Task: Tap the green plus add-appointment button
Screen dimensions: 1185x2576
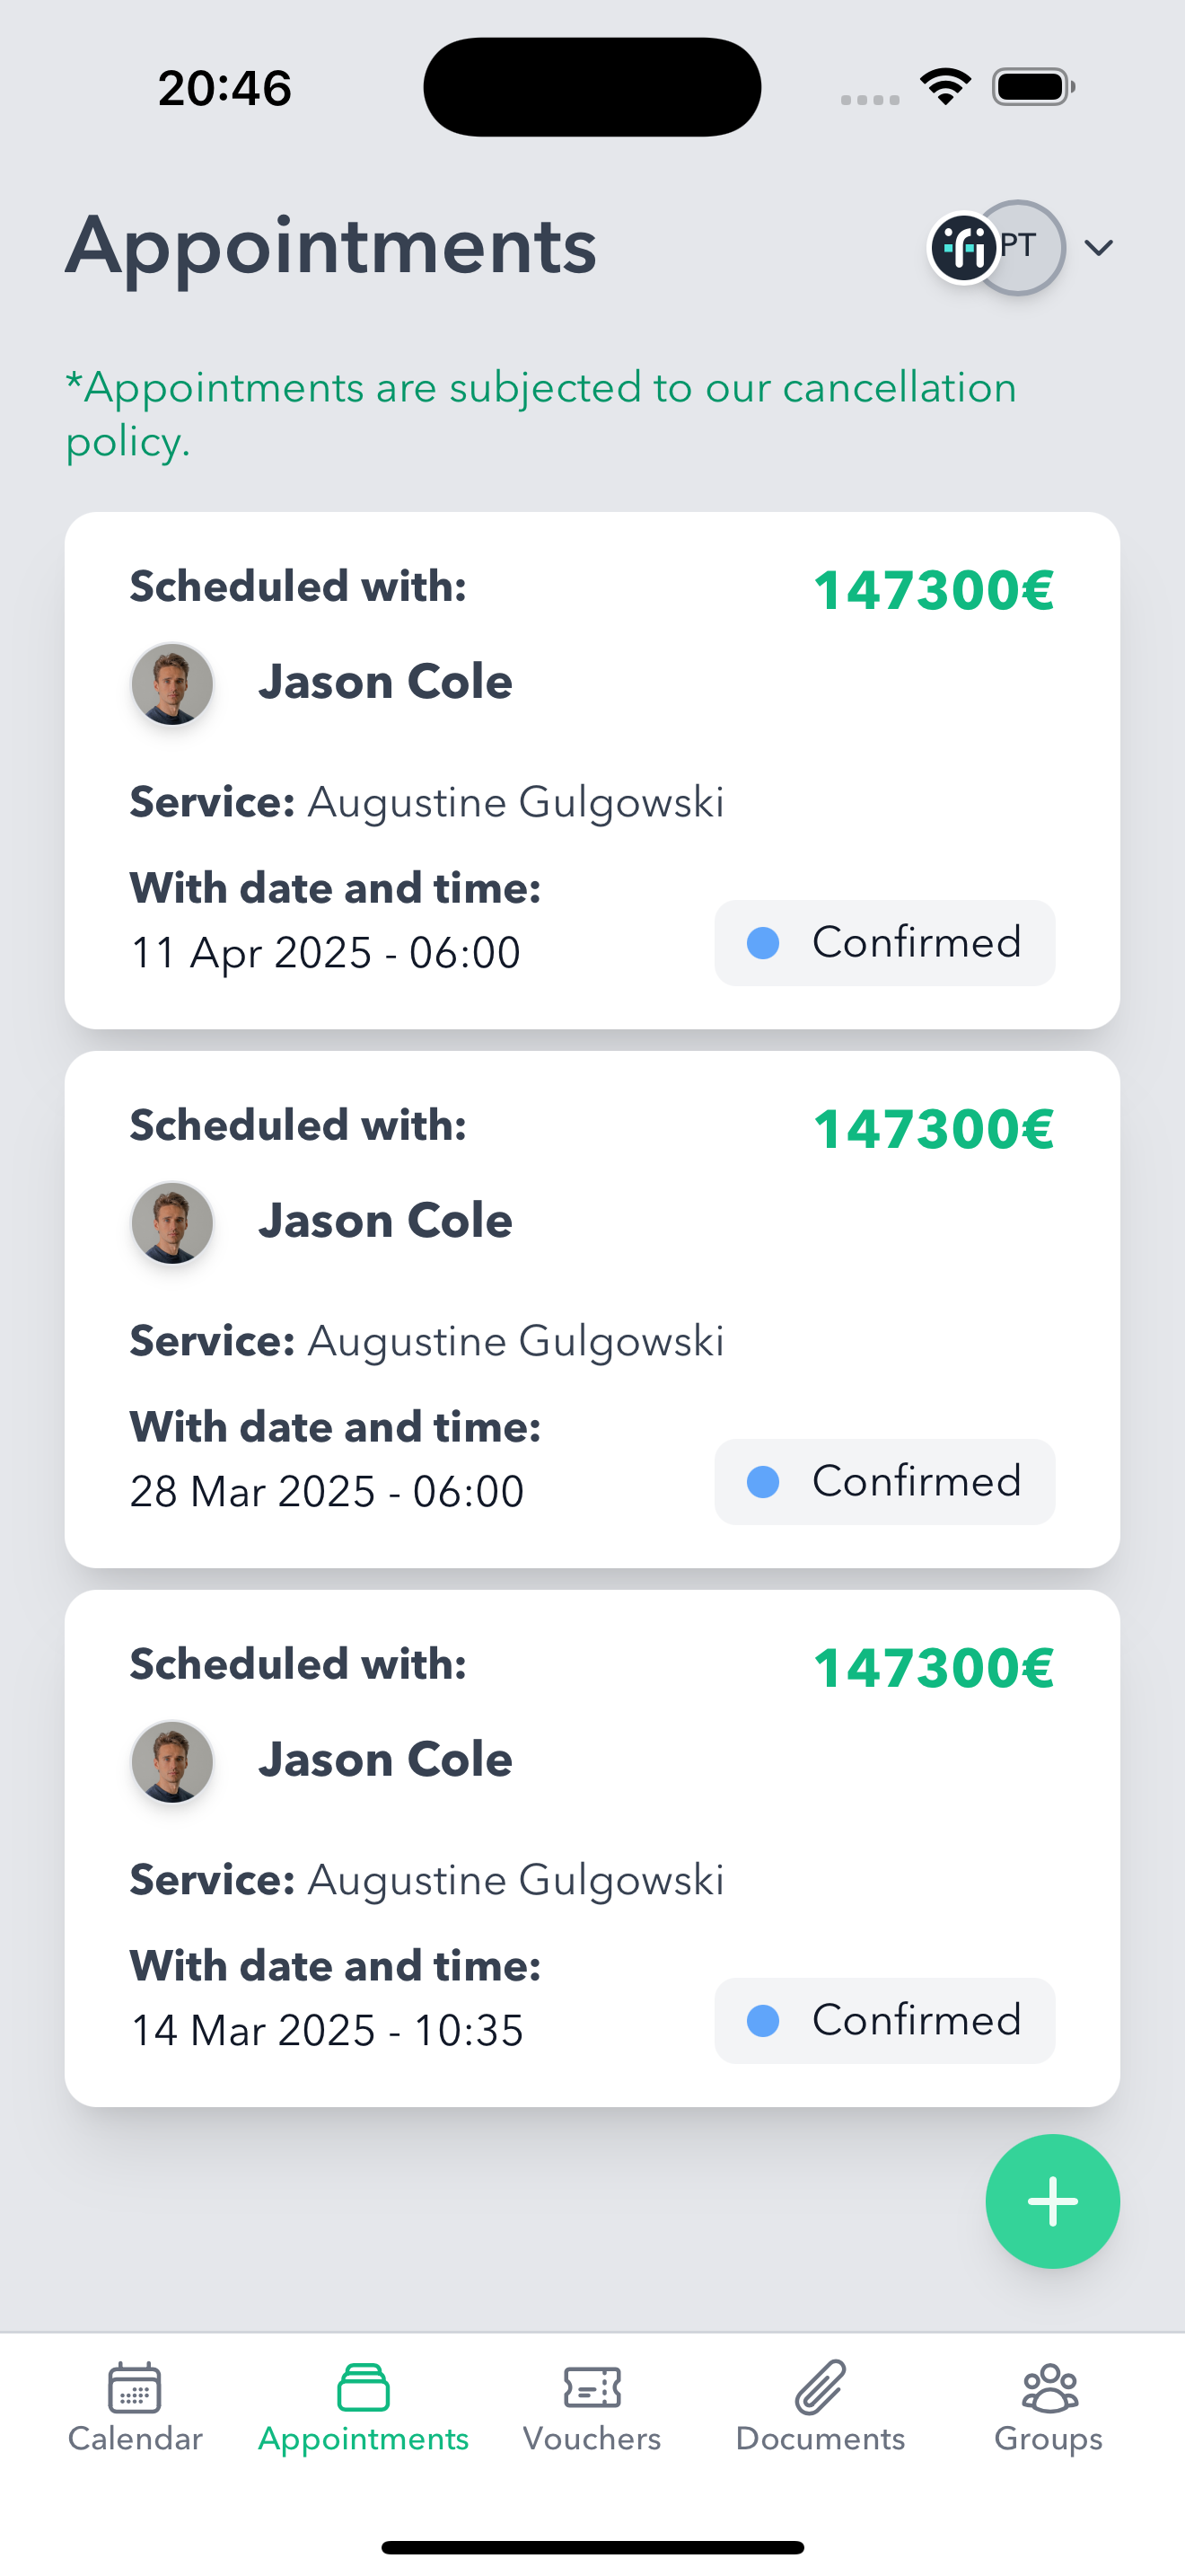Action: (x=1052, y=2201)
